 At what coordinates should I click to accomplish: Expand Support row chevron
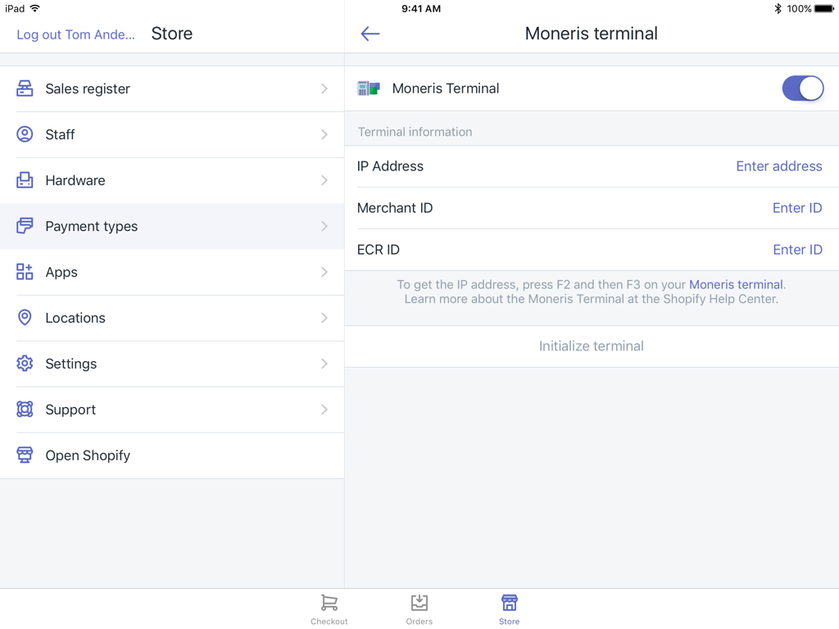[324, 410]
